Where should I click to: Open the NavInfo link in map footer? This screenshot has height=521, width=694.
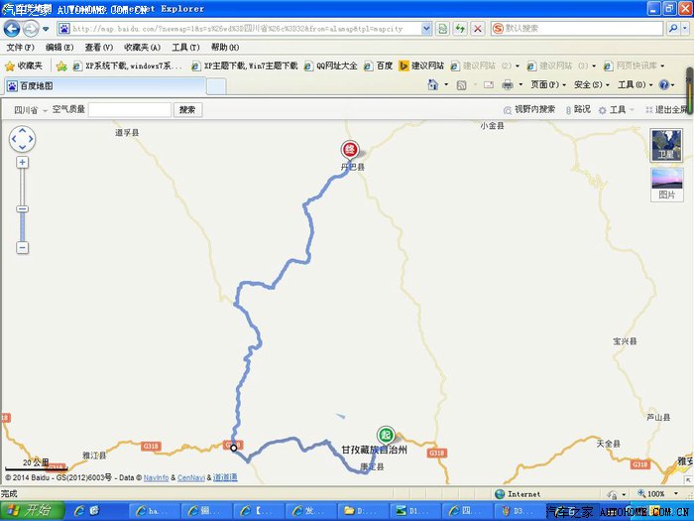coord(156,478)
